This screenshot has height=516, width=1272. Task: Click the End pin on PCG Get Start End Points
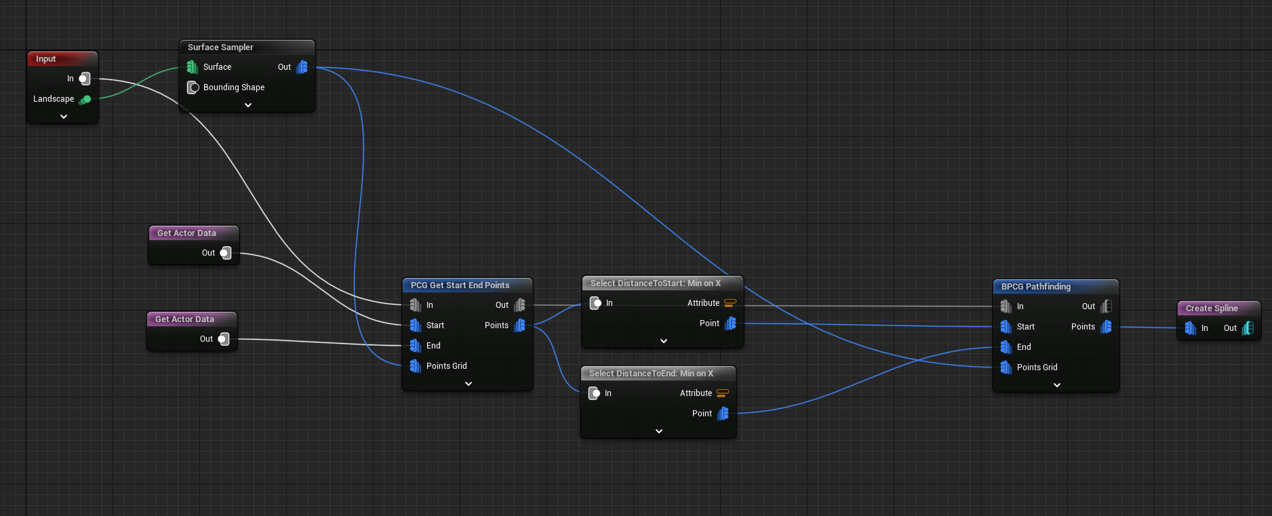[416, 346]
